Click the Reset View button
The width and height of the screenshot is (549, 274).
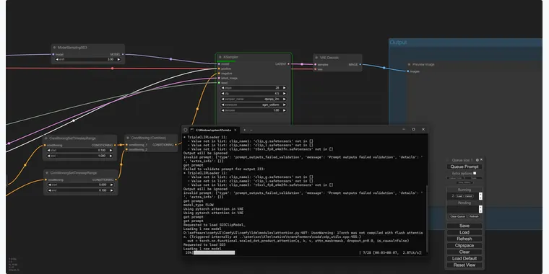(464, 265)
